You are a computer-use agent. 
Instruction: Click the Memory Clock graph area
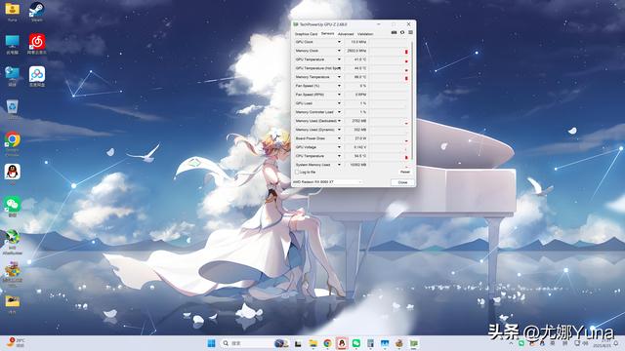(x=389, y=51)
